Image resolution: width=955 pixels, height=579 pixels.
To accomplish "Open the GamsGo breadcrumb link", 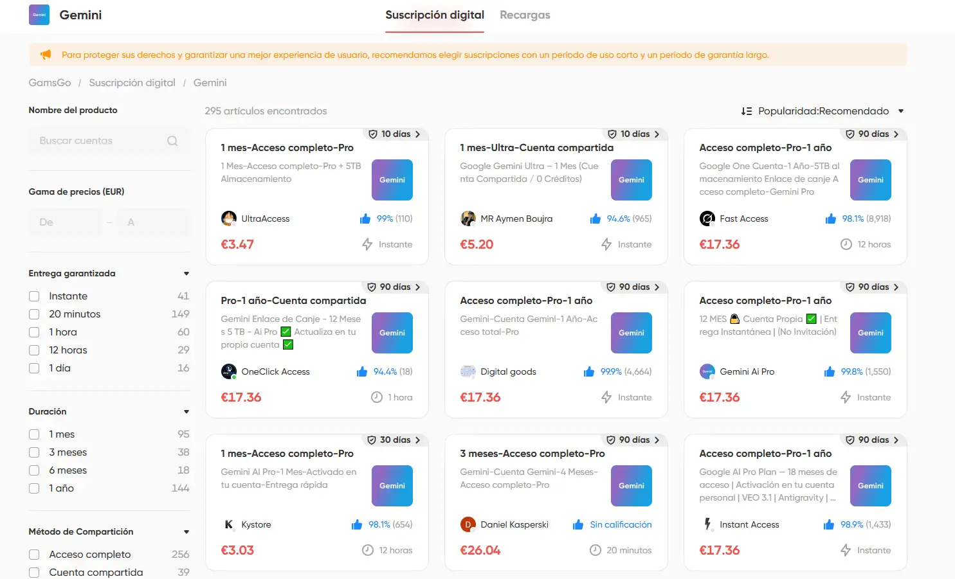I will click(x=50, y=83).
